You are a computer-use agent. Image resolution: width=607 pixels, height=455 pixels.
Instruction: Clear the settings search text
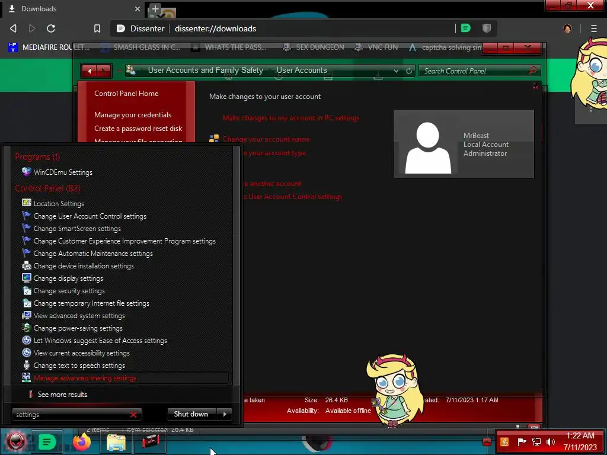133,414
